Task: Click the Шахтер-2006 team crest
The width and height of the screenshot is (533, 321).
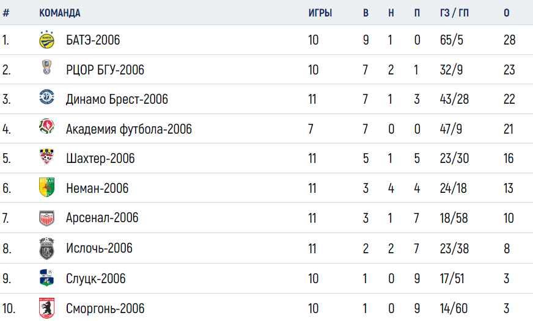Action: (46, 156)
